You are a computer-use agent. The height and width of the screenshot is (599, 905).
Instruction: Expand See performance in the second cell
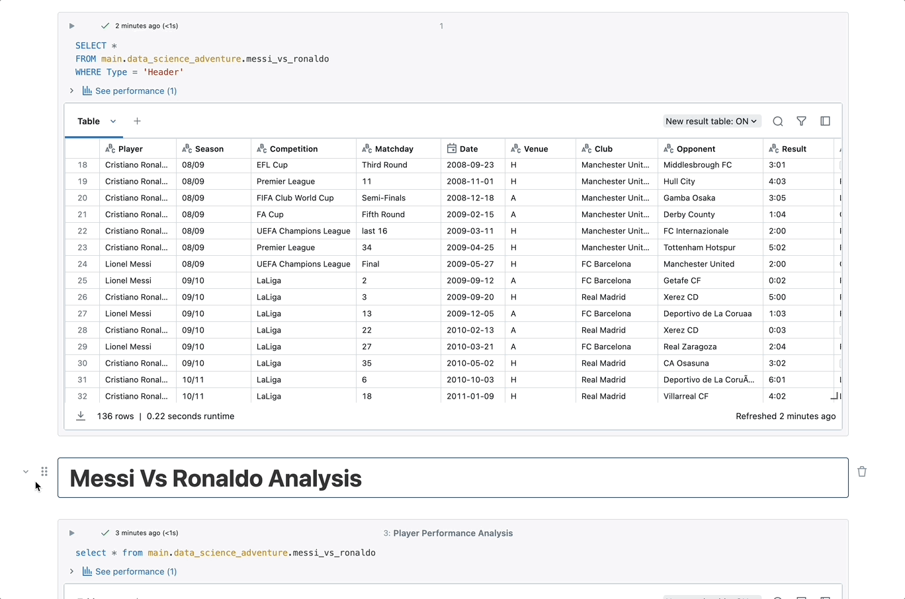coord(71,571)
